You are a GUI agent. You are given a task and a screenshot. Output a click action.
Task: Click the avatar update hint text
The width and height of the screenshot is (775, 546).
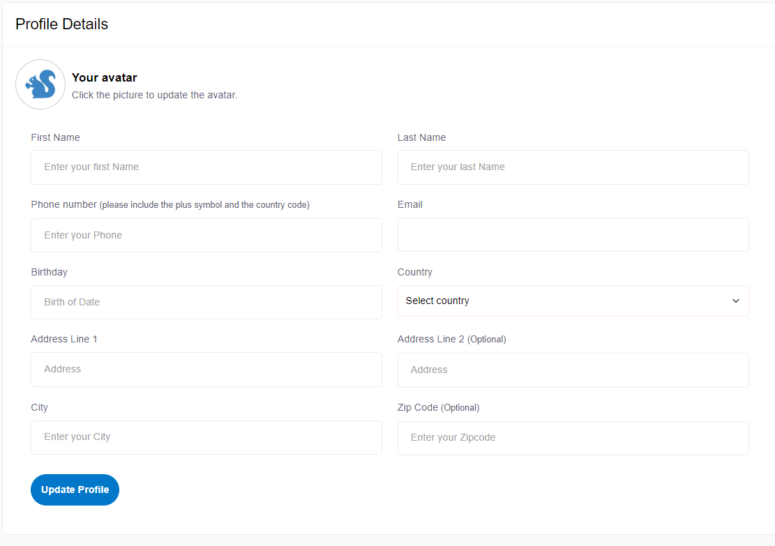tap(154, 95)
